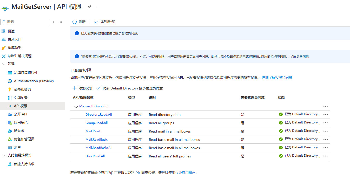Click the 刷新 button

(79, 22)
